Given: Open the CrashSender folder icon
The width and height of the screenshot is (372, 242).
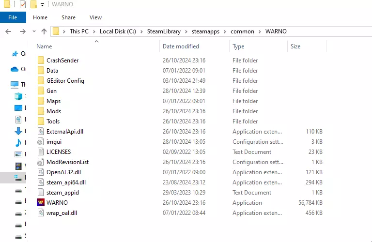Looking at the screenshot, I should tap(41, 60).
